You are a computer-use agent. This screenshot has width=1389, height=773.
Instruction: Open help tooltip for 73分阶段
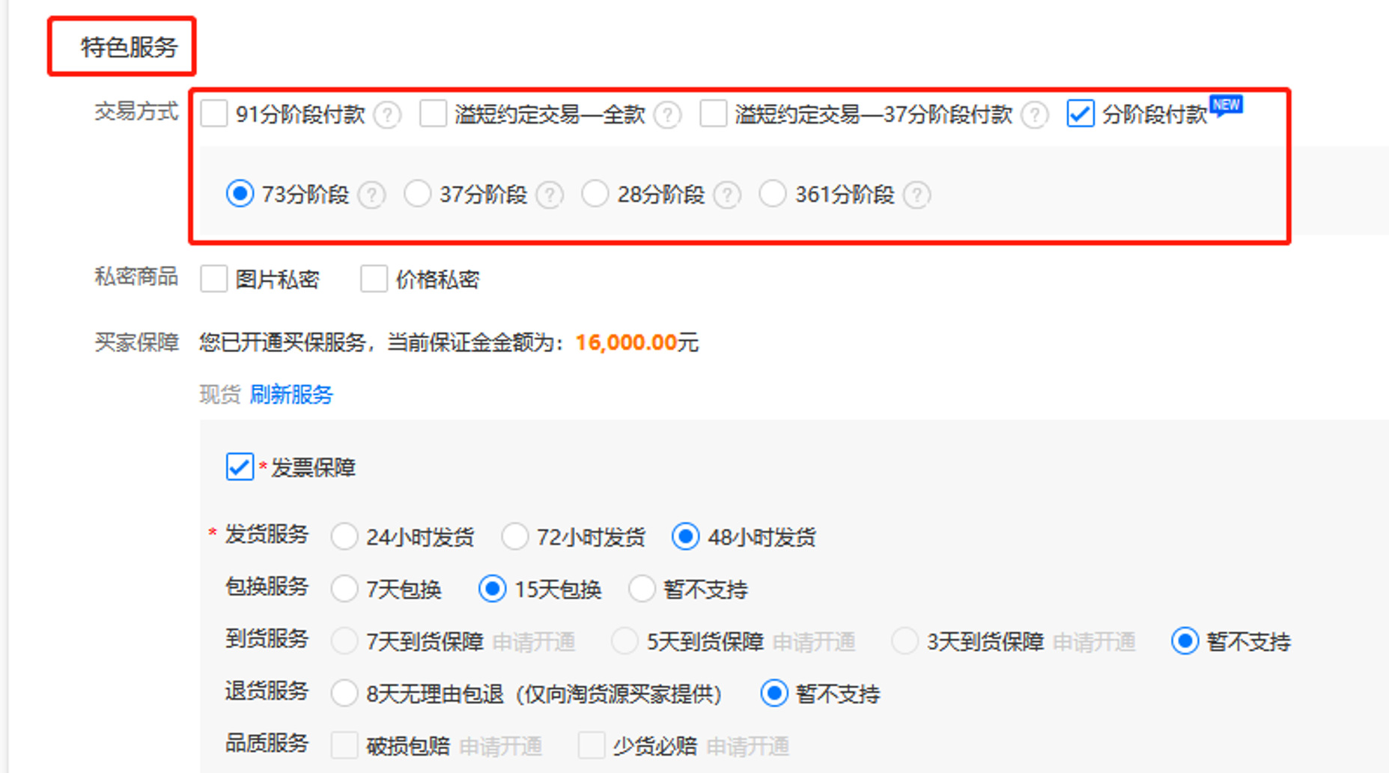(372, 195)
